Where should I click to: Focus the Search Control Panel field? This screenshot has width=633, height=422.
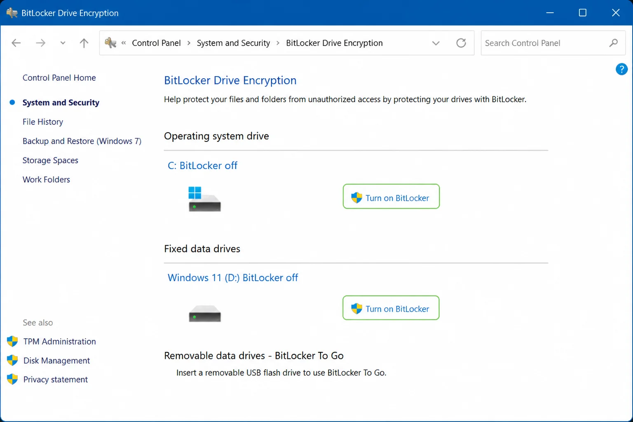[553, 43]
